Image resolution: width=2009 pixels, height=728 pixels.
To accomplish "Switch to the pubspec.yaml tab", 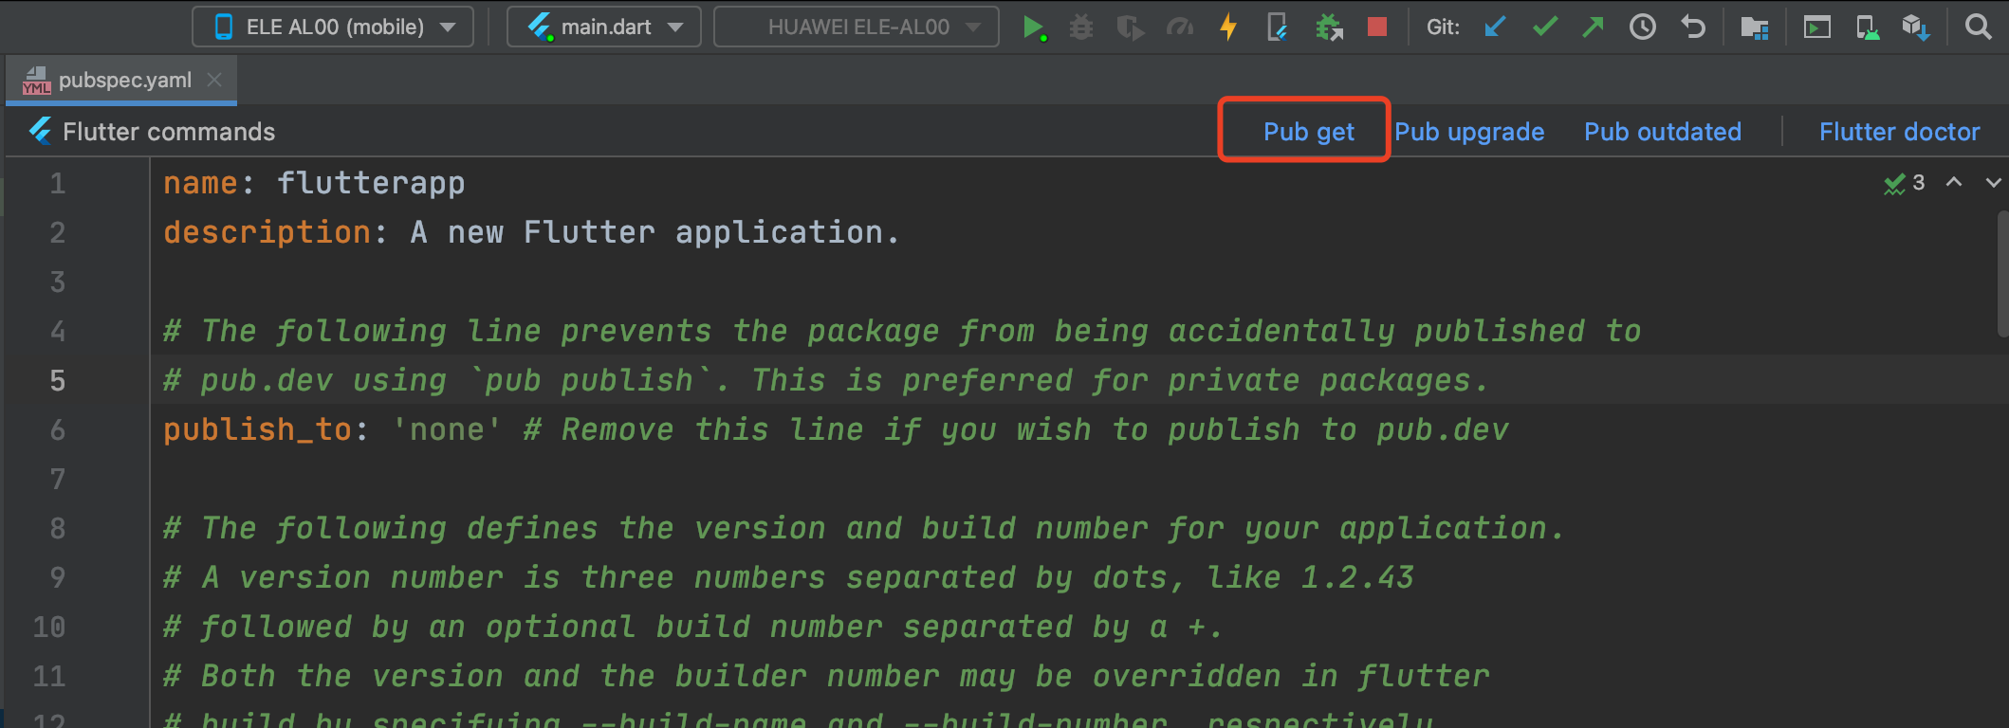I will (x=123, y=81).
